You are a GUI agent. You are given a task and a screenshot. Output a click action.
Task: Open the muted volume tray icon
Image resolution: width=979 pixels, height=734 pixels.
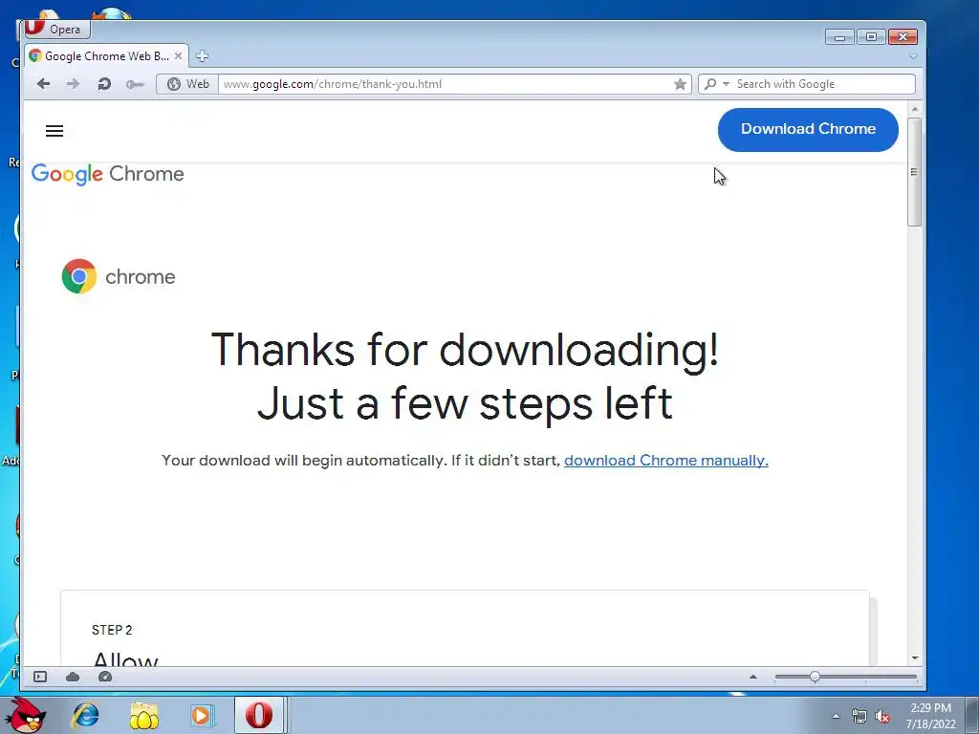pos(882,717)
